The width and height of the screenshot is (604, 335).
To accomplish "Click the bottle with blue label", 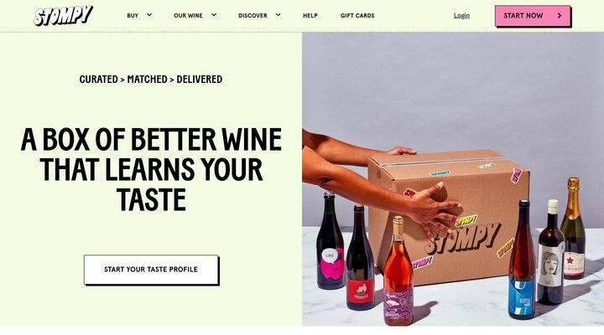I will [522, 260].
